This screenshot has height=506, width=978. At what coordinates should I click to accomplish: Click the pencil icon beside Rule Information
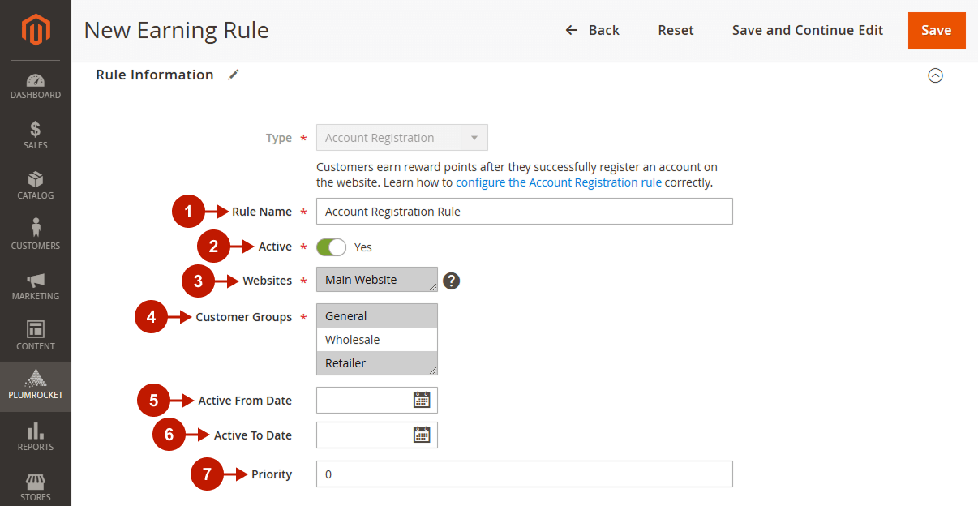coord(234,74)
